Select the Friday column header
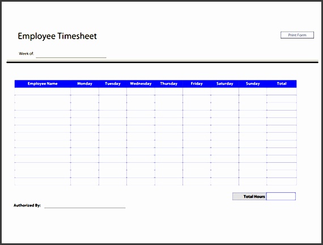The width and height of the screenshot is (323, 245). pos(197,84)
